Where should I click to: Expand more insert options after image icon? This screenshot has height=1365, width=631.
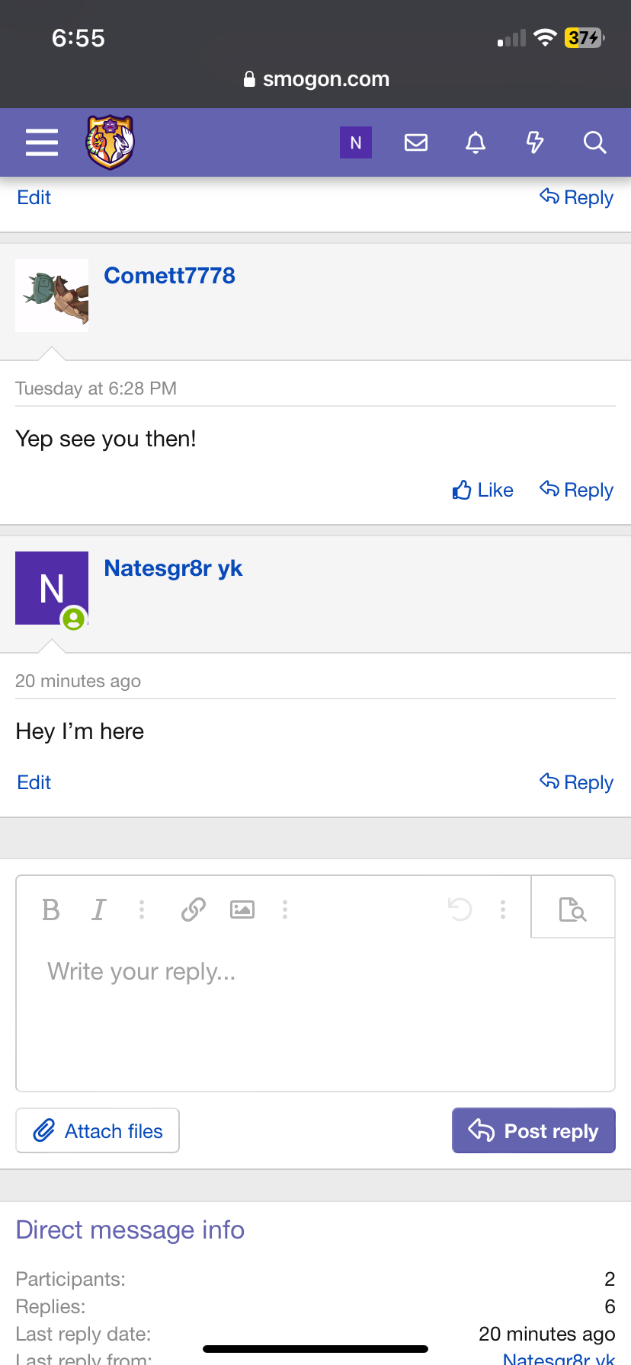285,909
